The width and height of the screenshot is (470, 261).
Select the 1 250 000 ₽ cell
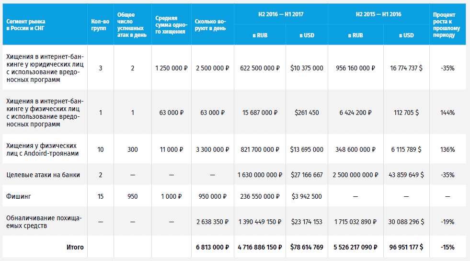point(171,68)
